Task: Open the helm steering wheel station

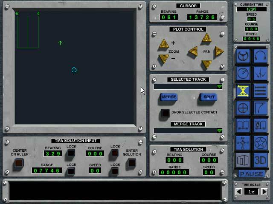Action: click(x=243, y=56)
